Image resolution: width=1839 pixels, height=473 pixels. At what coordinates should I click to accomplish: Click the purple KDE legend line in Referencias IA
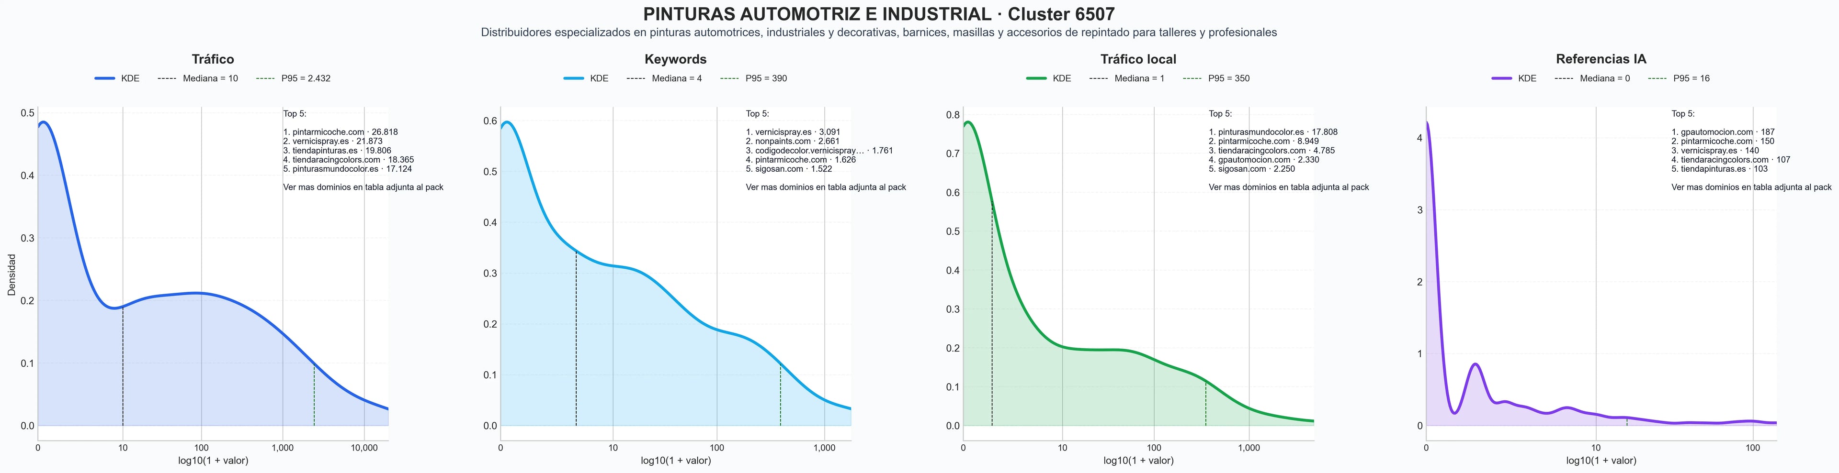[x=1502, y=78]
